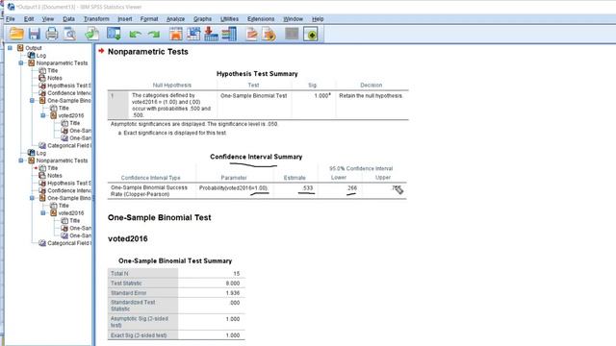616x346 pixels.
Task: Select the last Categorical Field outline item
Action: point(69,243)
